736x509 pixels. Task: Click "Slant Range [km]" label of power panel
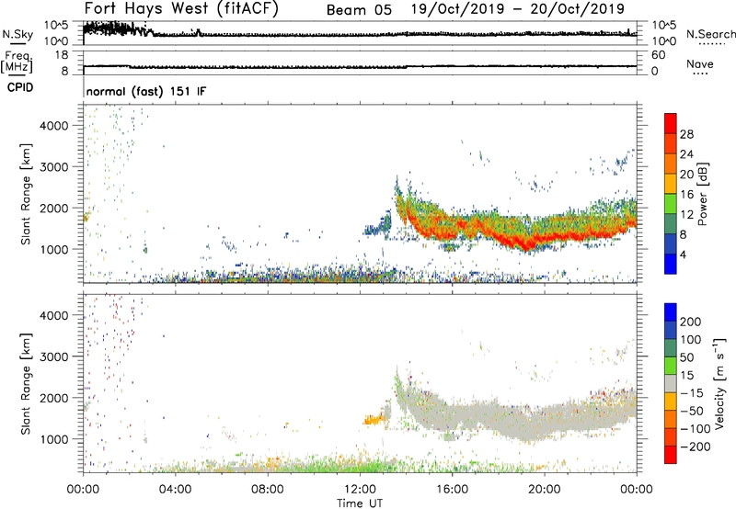pos(26,194)
